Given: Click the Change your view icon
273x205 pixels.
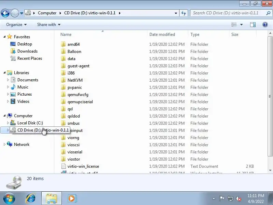Looking at the screenshot, I should coord(234,25).
